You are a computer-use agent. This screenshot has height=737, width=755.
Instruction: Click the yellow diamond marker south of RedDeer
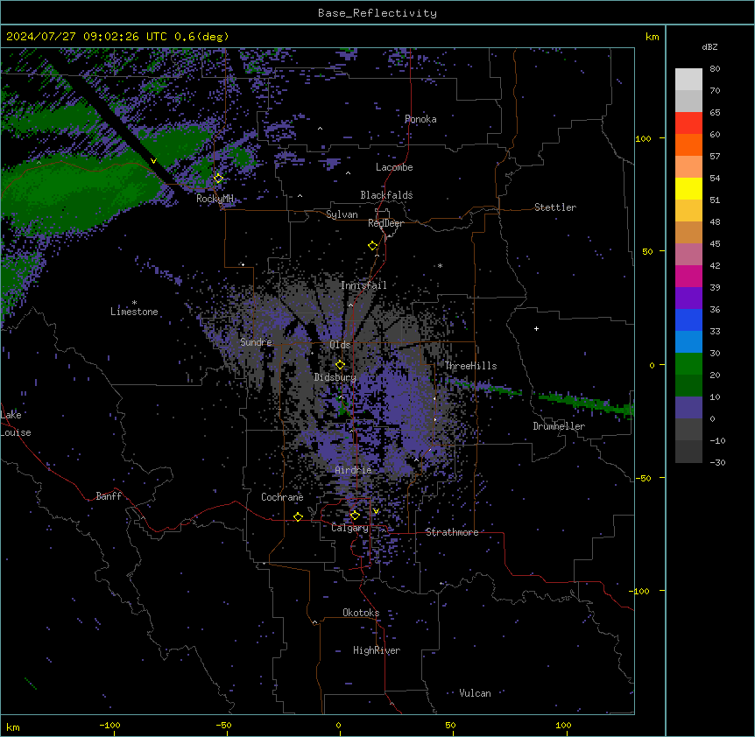(372, 246)
